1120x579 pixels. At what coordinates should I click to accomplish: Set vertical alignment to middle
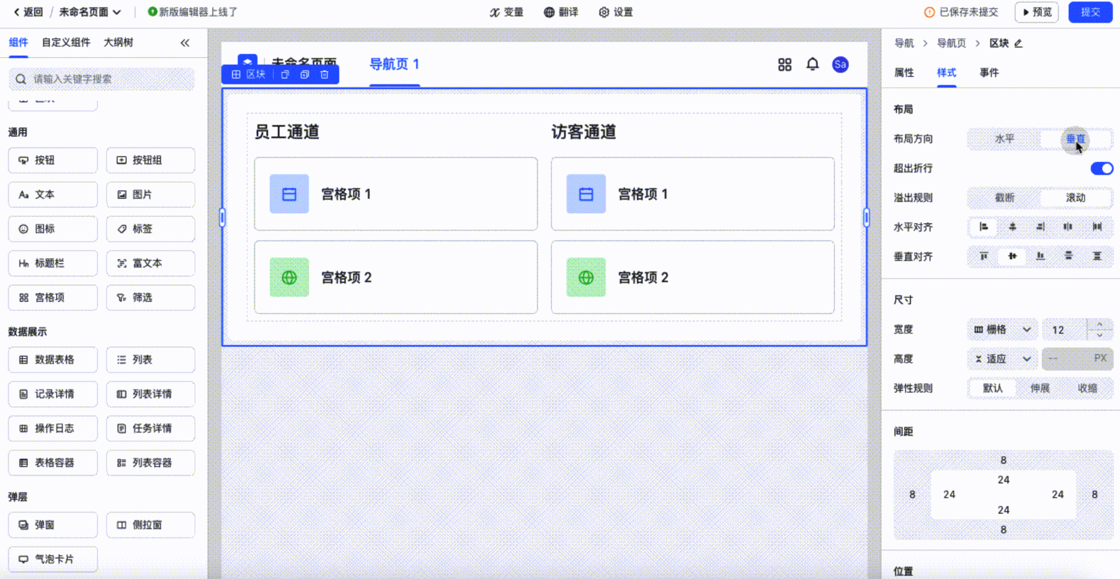click(1012, 257)
